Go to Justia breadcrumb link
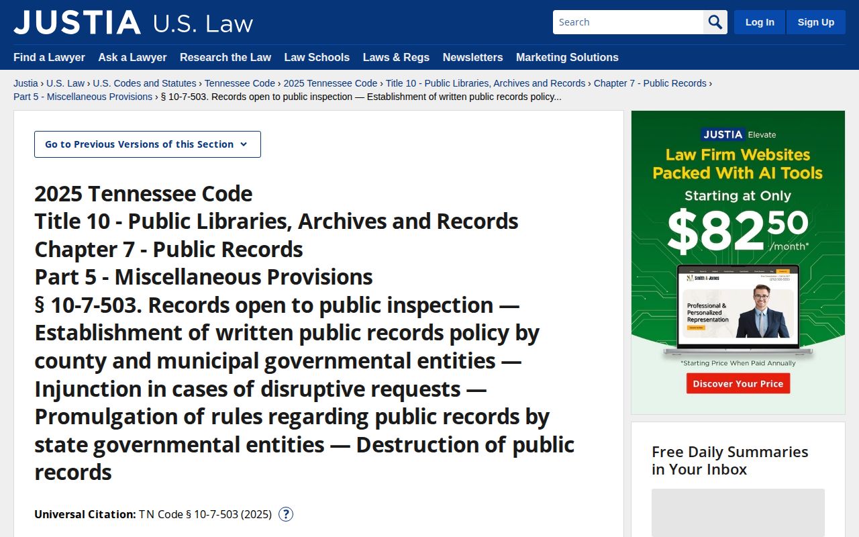This screenshot has width=859, height=537. click(x=26, y=83)
